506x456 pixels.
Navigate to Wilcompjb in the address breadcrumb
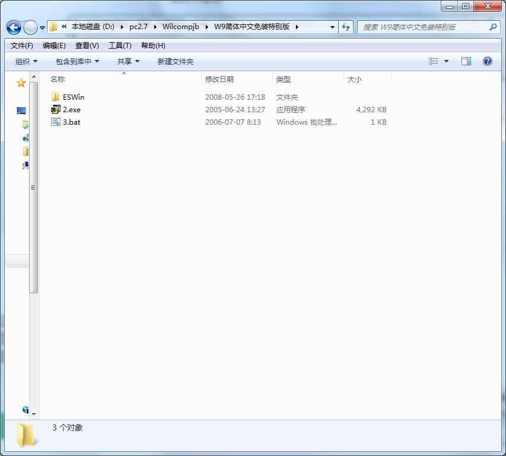180,27
